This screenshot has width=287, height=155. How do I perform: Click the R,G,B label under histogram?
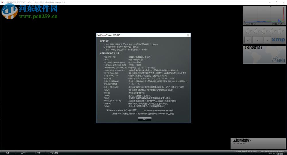pyautogui.click(x=250, y=24)
